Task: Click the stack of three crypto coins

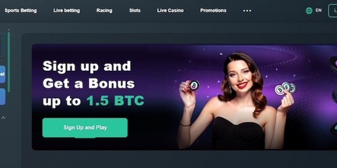Action: (286, 88)
